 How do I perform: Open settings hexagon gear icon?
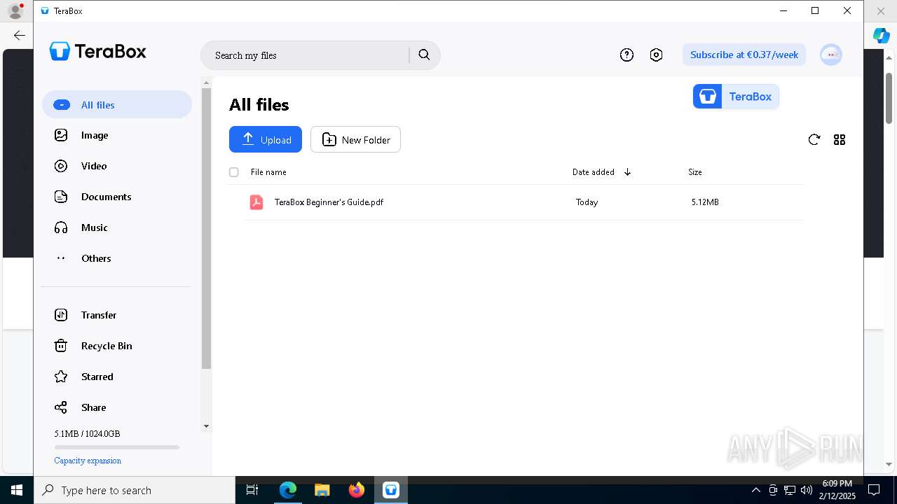click(656, 55)
